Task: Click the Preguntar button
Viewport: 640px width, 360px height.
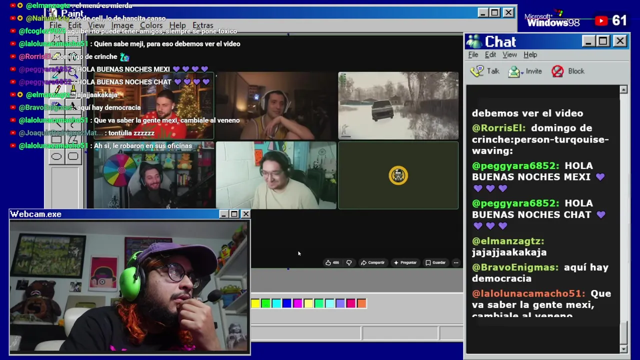Action: (x=405, y=262)
